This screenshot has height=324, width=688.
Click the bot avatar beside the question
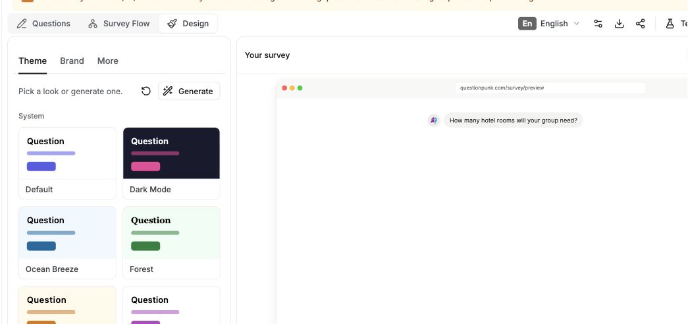tap(433, 121)
